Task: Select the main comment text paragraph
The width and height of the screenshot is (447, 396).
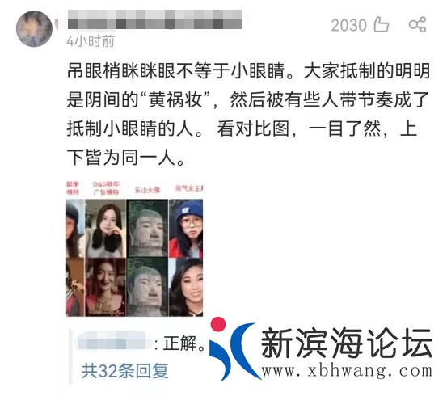Action: (248, 114)
